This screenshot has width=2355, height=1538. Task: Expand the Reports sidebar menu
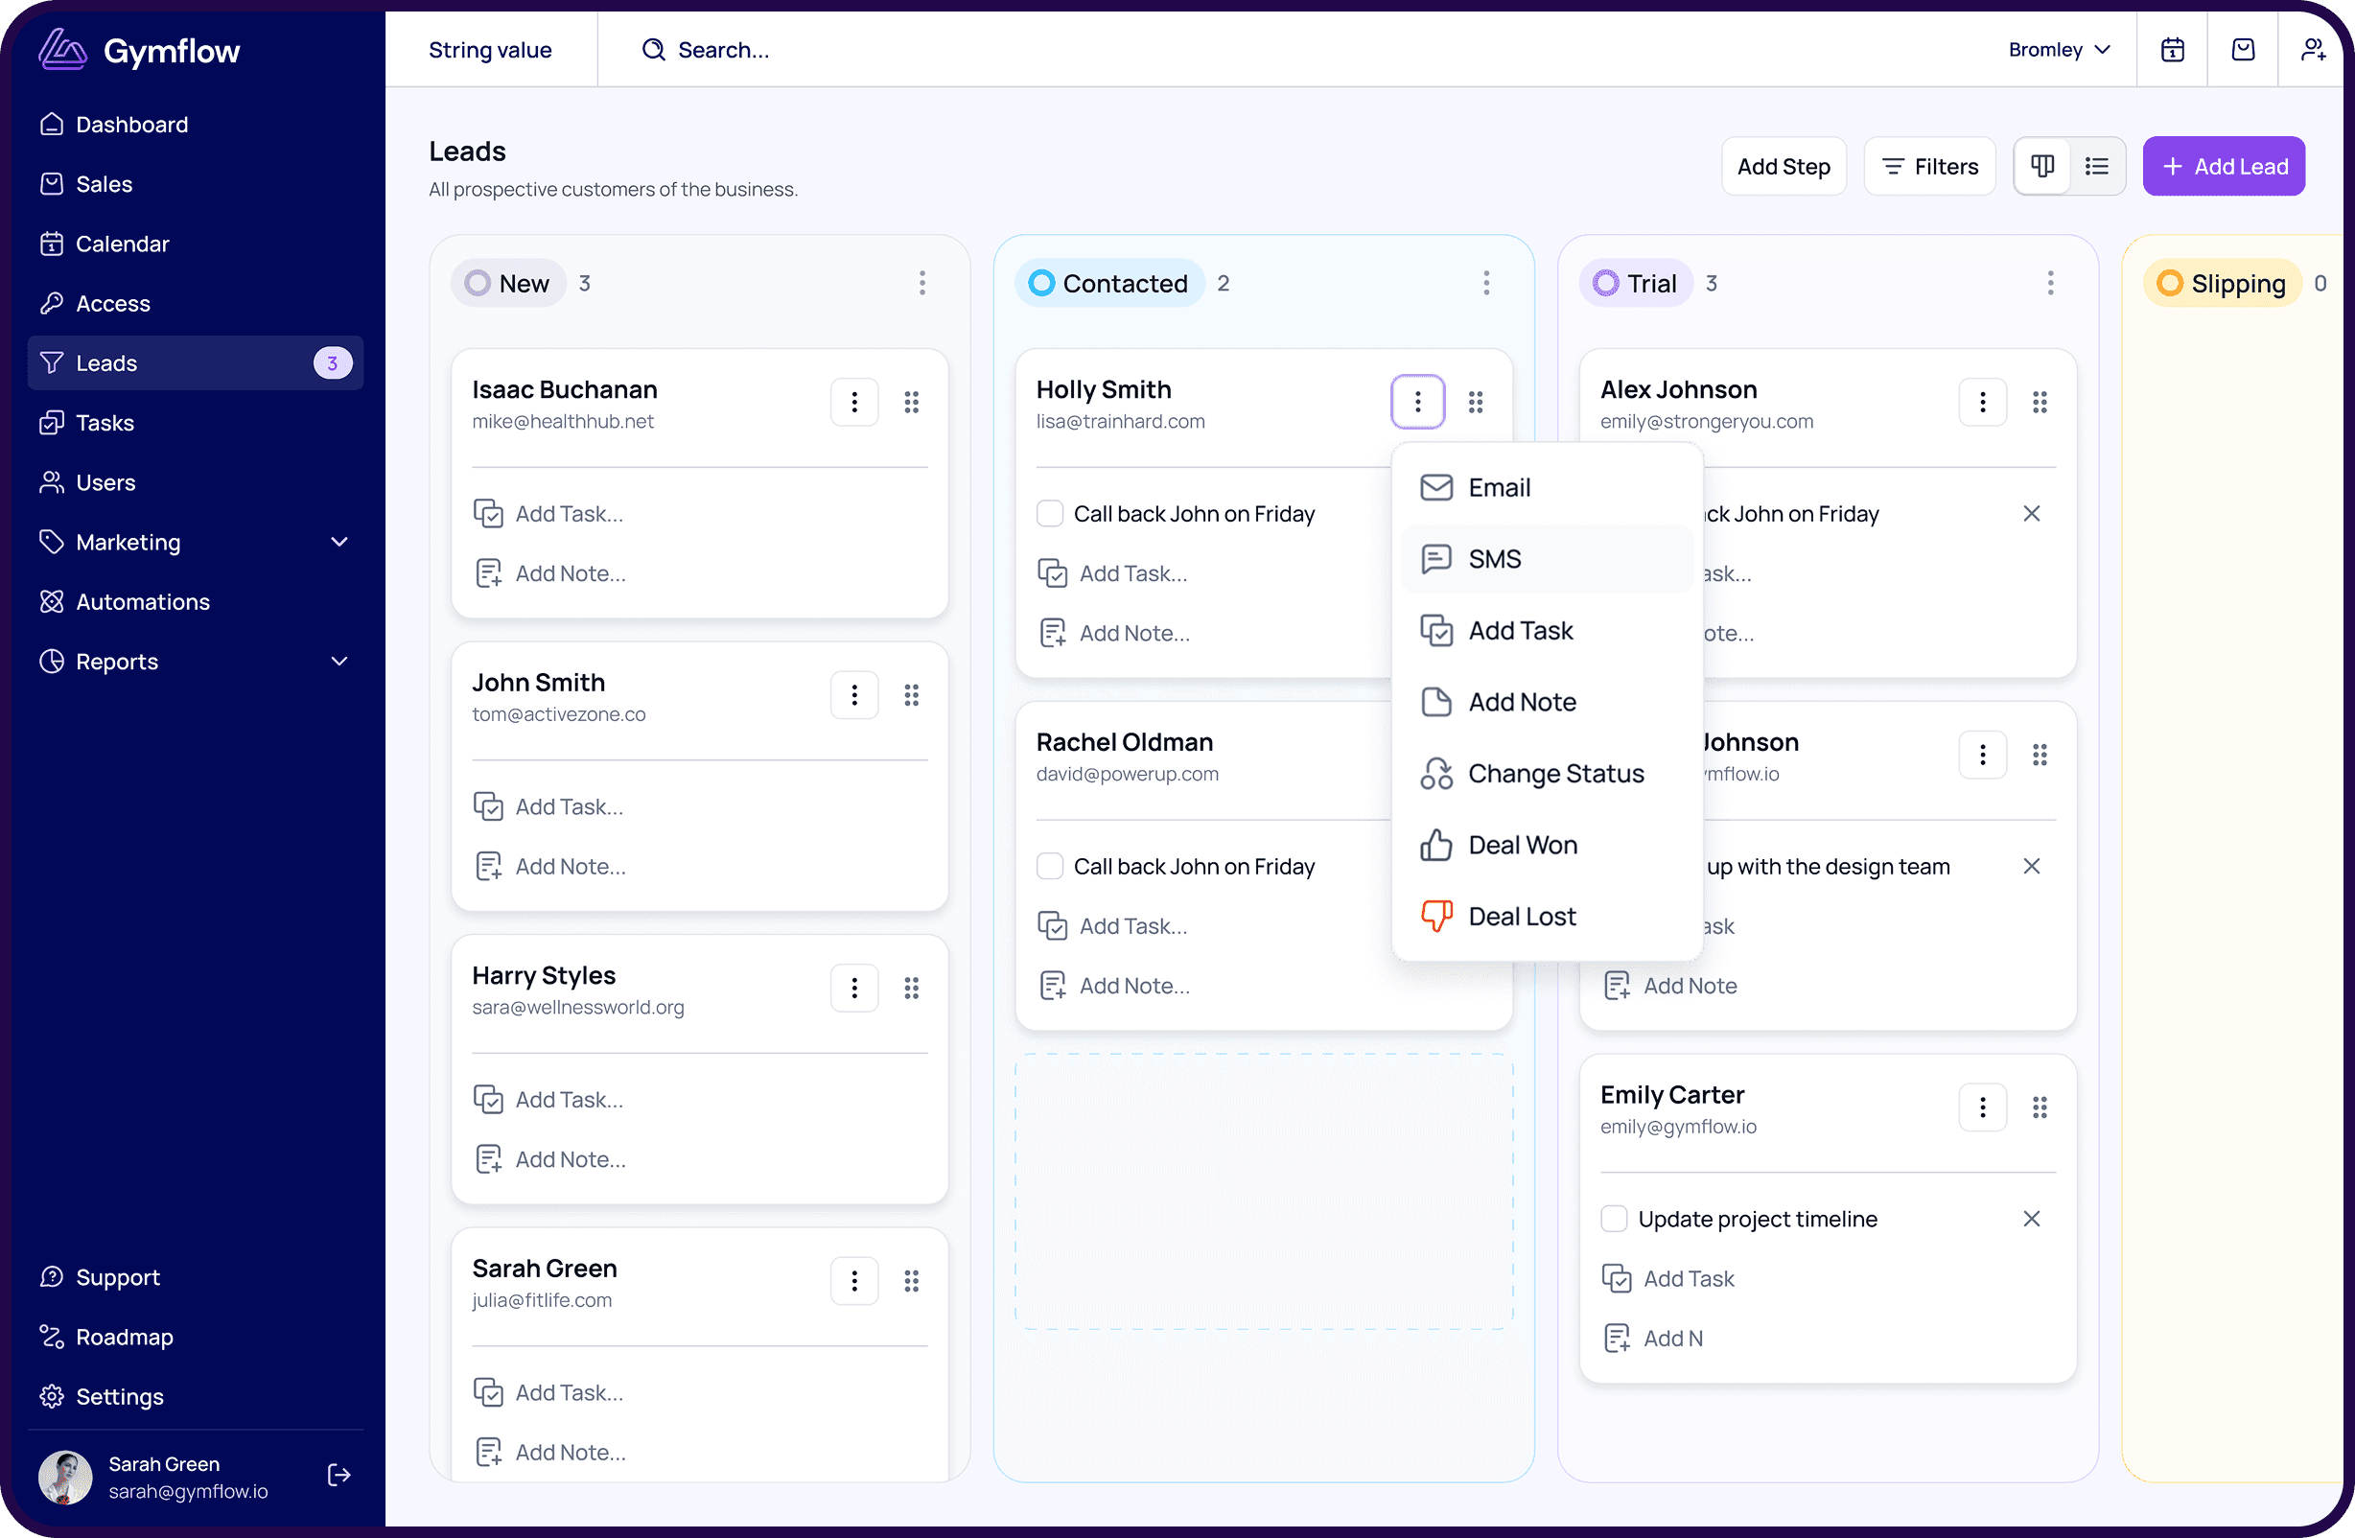click(x=338, y=661)
